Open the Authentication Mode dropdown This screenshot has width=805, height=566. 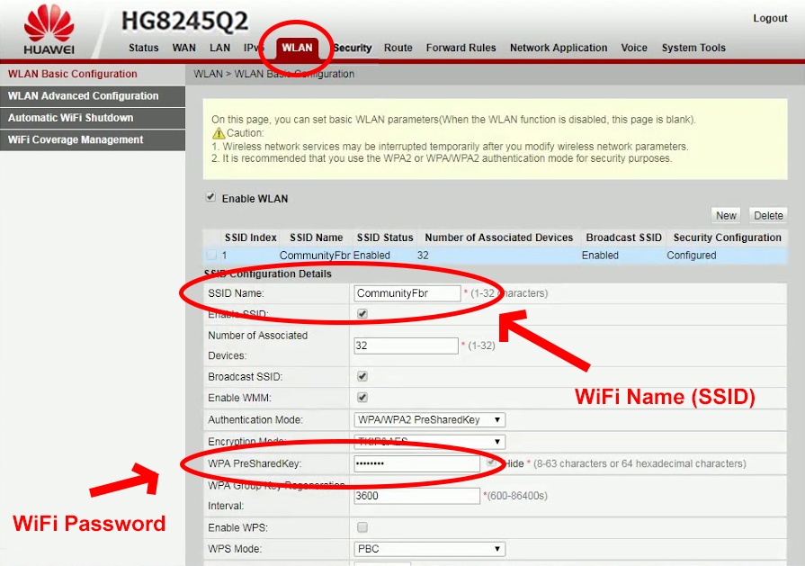coord(430,419)
